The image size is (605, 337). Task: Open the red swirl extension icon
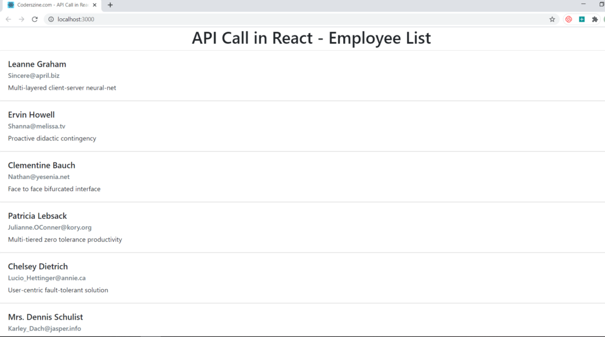(569, 19)
